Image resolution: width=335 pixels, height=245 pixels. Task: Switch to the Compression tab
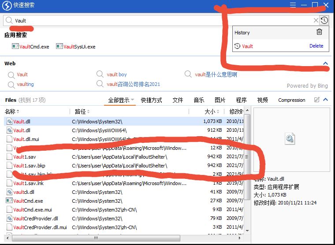click(x=292, y=100)
